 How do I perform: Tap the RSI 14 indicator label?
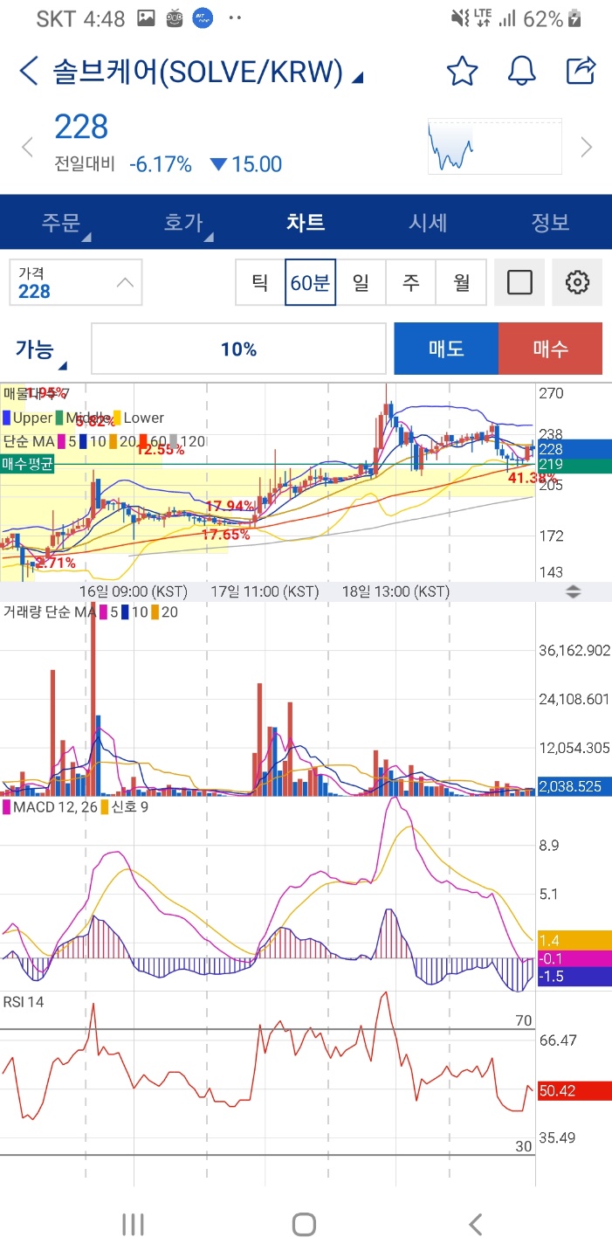(24, 1002)
